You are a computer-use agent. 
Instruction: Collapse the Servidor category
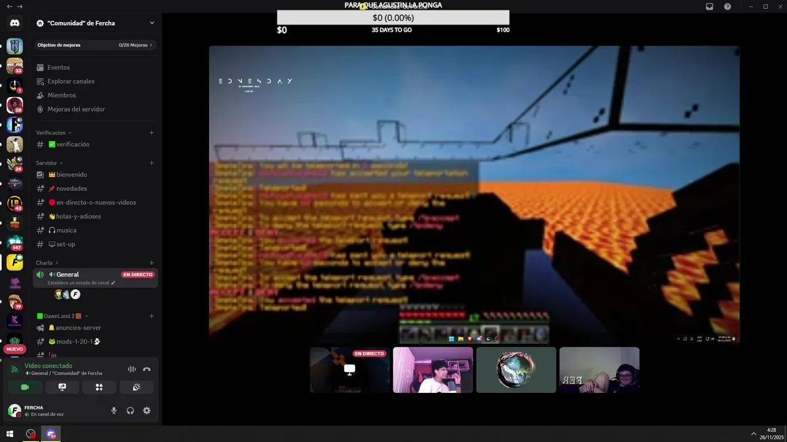(x=49, y=163)
